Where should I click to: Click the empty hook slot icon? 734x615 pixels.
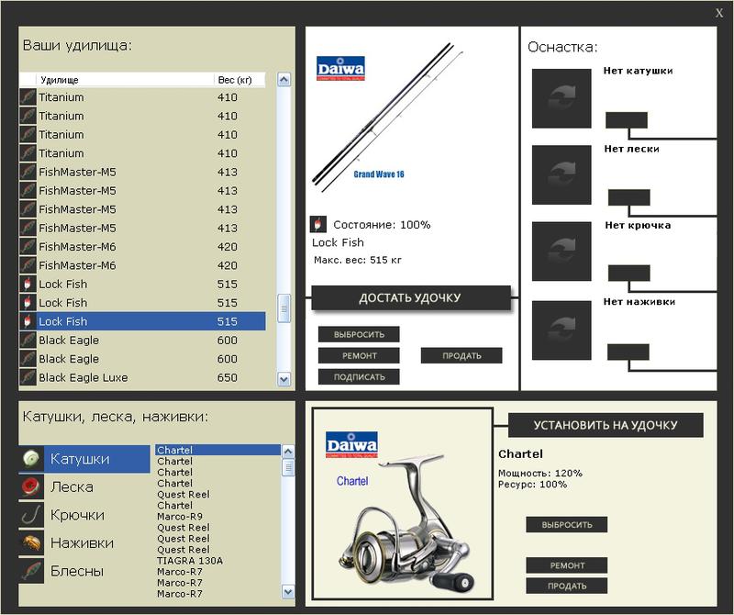(x=562, y=252)
